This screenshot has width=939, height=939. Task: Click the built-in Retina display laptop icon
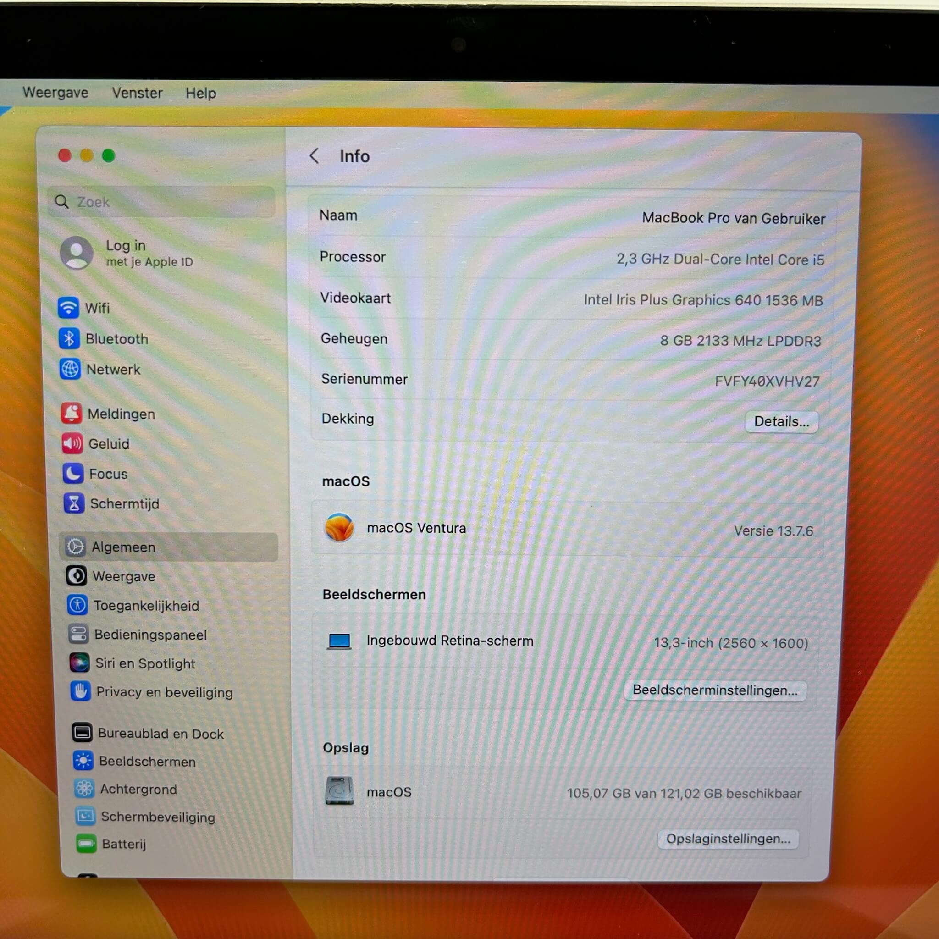tap(339, 641)
